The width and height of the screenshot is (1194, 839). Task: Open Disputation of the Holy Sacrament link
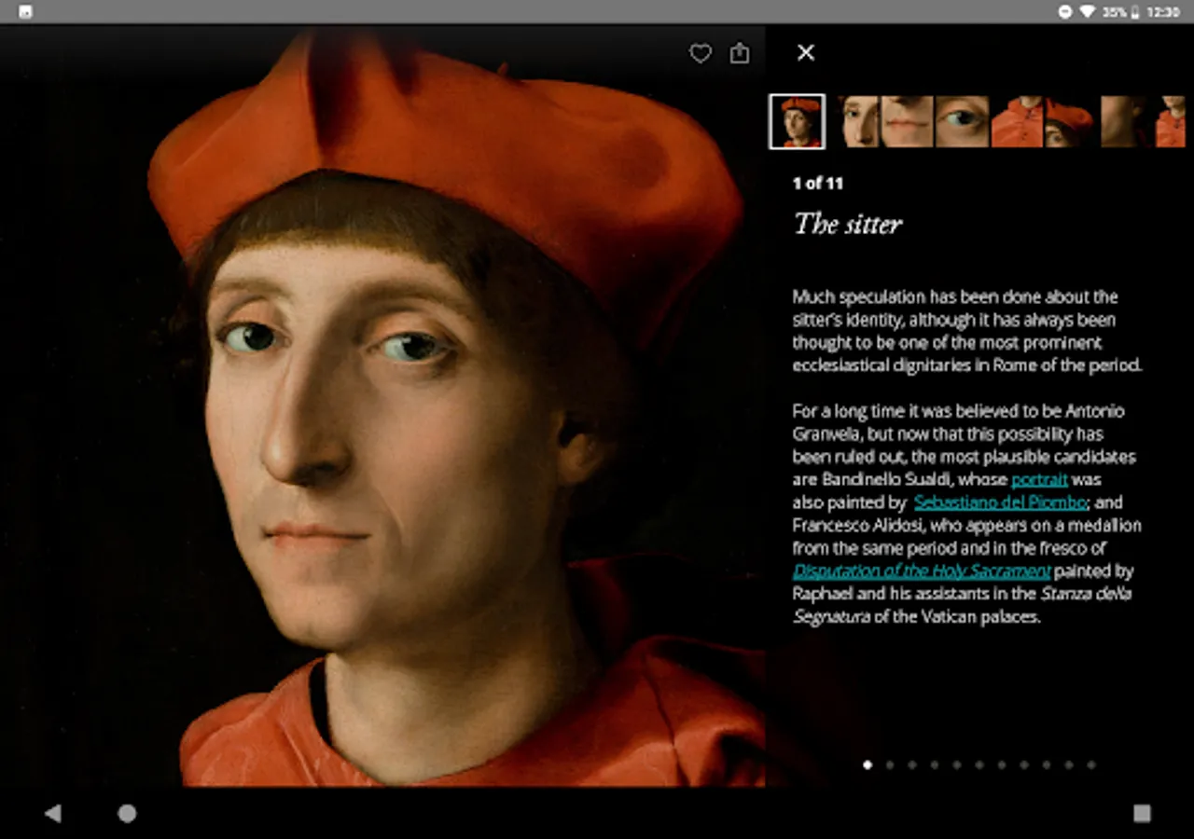tap(922, 571)
